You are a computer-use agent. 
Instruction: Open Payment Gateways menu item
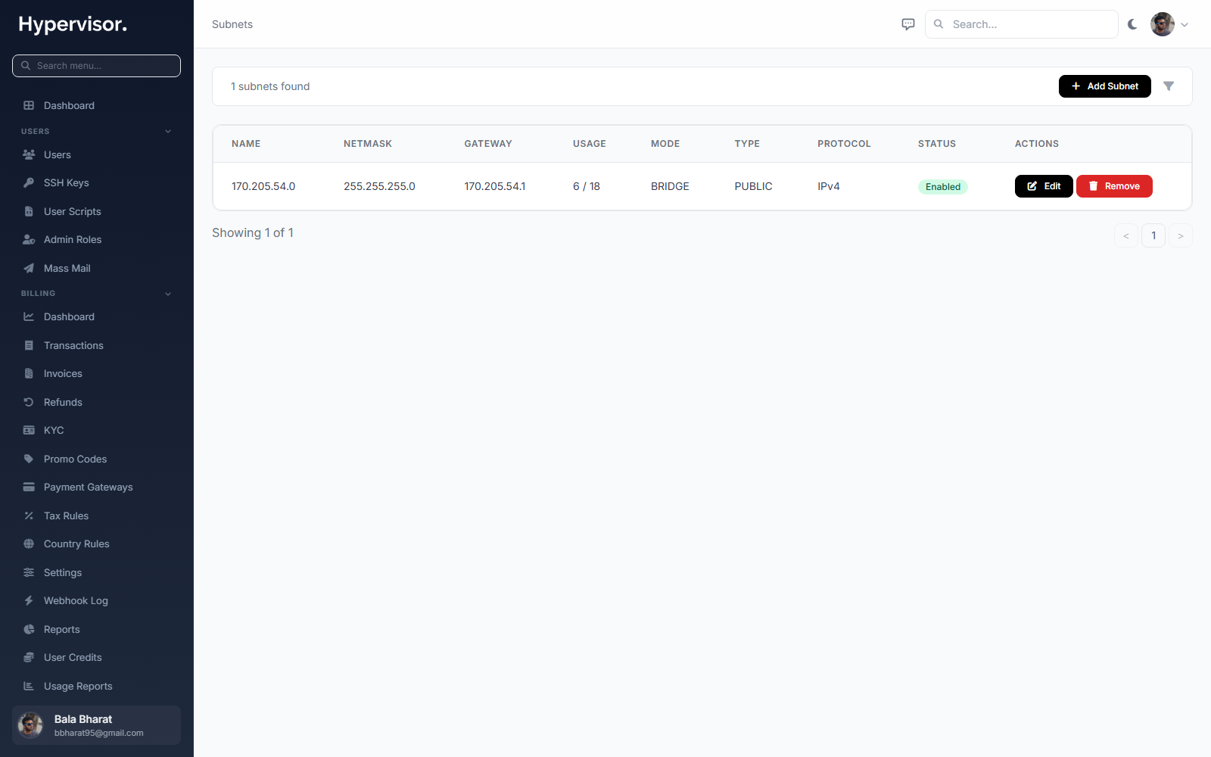point(97,487)
